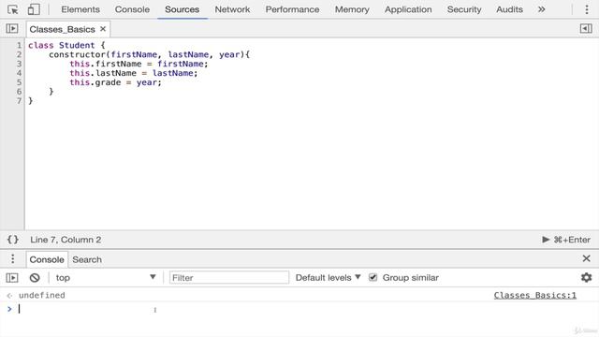Click the 'Line 7, Column 2' status text
Viewport: 599px width, 337px height.
(x=66, y=240)
